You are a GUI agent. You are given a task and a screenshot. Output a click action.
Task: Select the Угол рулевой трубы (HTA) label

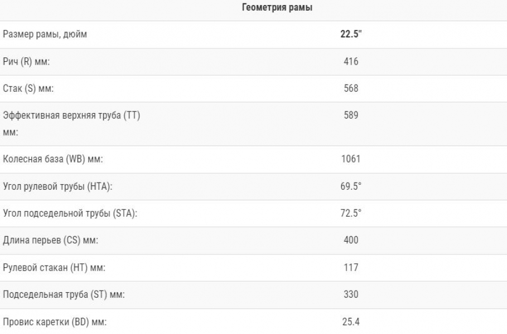coord(58,186)
